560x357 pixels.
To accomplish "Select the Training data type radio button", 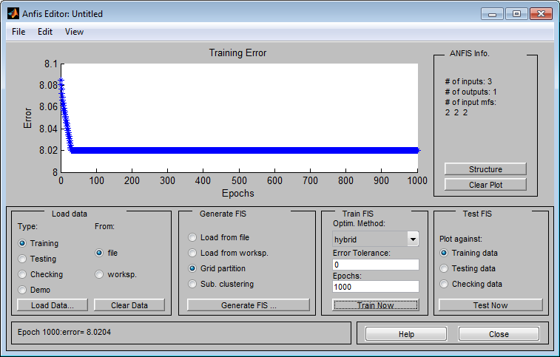I will 23,243.
